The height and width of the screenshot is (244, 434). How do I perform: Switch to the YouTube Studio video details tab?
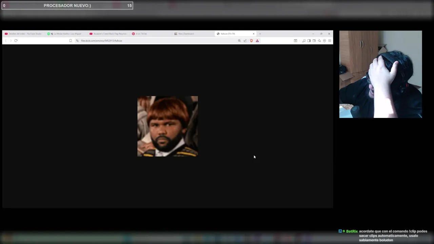tap(23, 34)
